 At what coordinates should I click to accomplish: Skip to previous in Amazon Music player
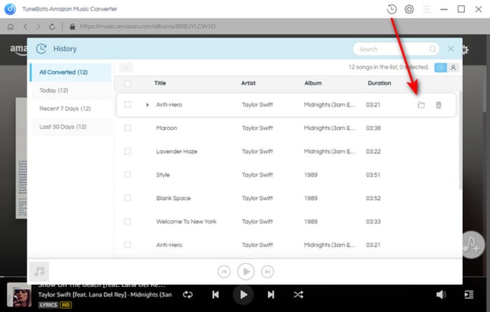tap(216, 294)
